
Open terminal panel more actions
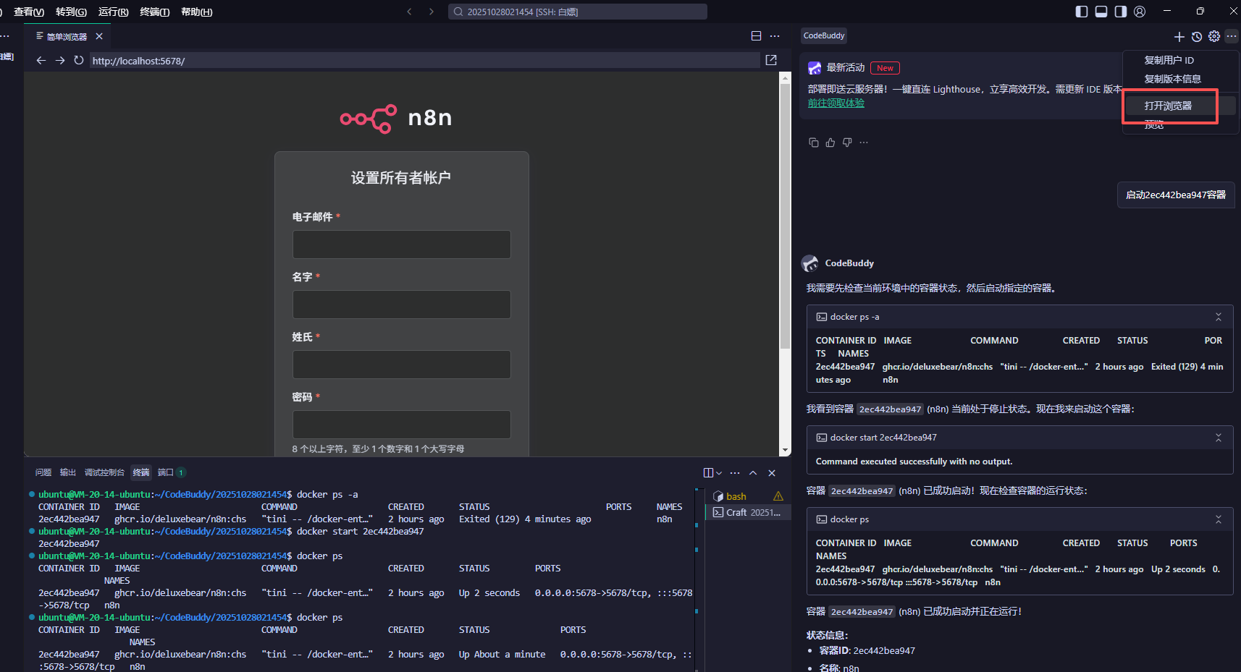735,473
